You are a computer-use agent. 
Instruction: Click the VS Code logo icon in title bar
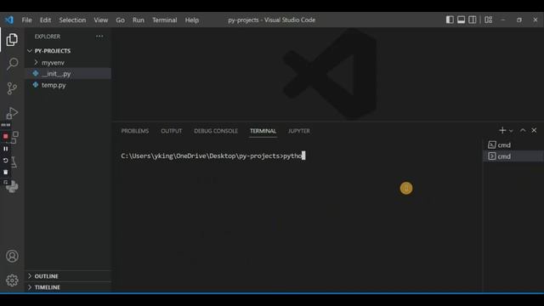coord(9,20)
